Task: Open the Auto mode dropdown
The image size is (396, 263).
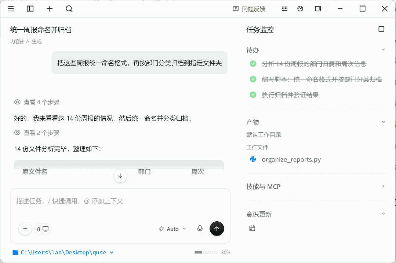Action: tap(172, 229)
